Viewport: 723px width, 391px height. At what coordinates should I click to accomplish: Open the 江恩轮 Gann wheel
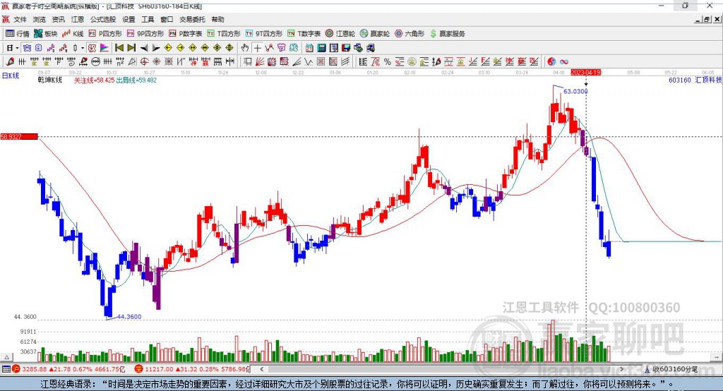(x=340, y=34)
